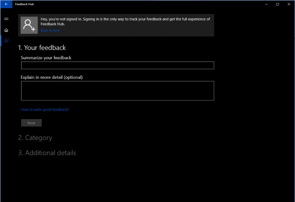
Task: Open How to write good feedback link
Action: click(45, 110)
